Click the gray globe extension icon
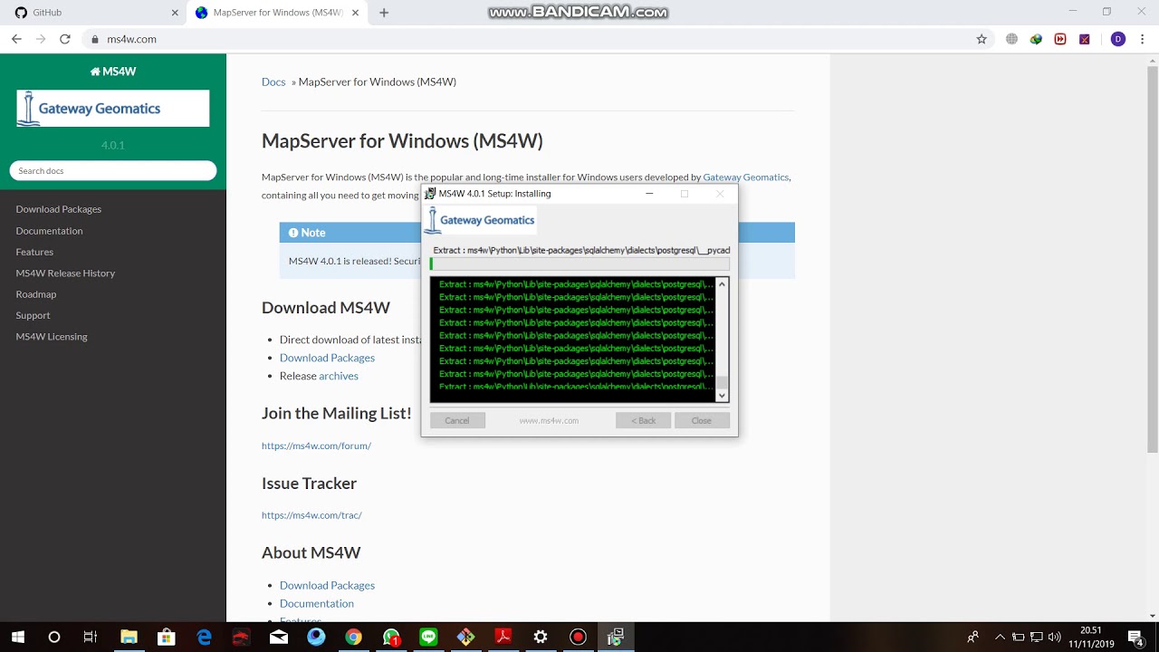Screen dimensions: 1159x652 [x=1011, y=39]
